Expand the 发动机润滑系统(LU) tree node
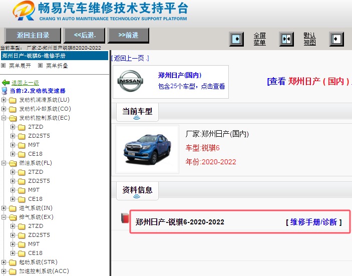Image resolution: width=352 pixels, height=276 pixels. click(x=4, y=100)
